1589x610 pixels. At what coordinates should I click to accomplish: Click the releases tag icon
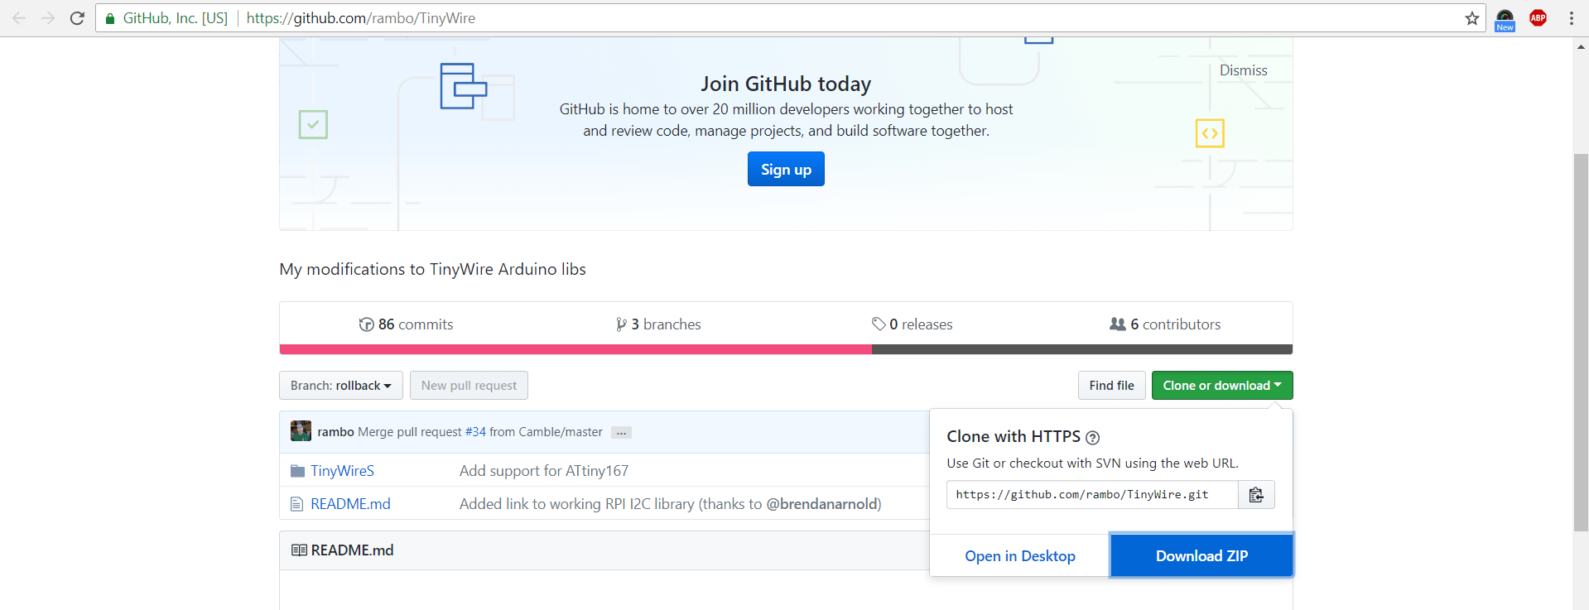tap(879, 324)
